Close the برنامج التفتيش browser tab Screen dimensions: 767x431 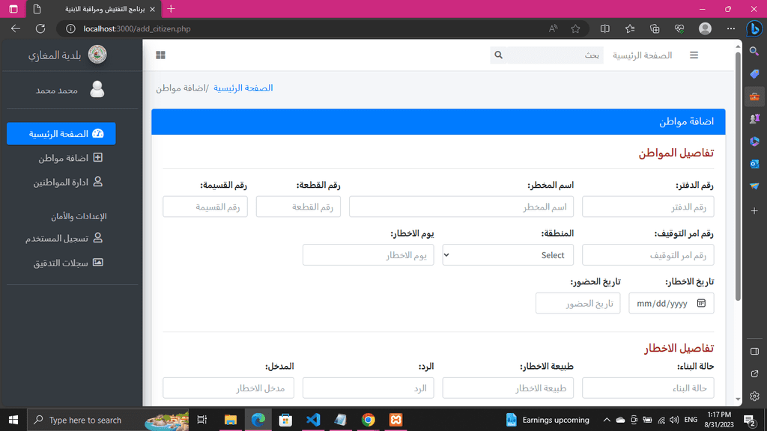point(152,9)
